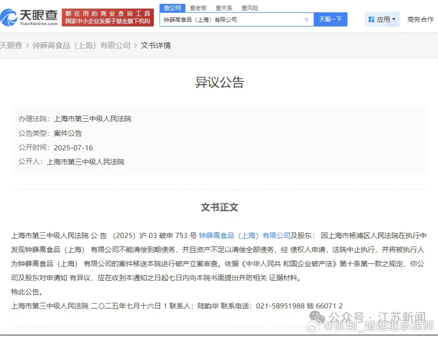Clear the search box with the X icon
This screenshot has height=337, width=438.
click(306, 20)
